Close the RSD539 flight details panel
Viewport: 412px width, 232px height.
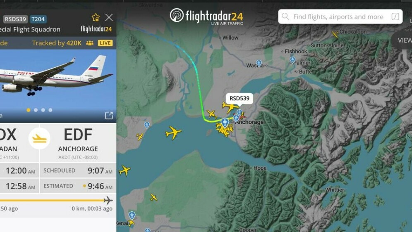tap(109, 17)
